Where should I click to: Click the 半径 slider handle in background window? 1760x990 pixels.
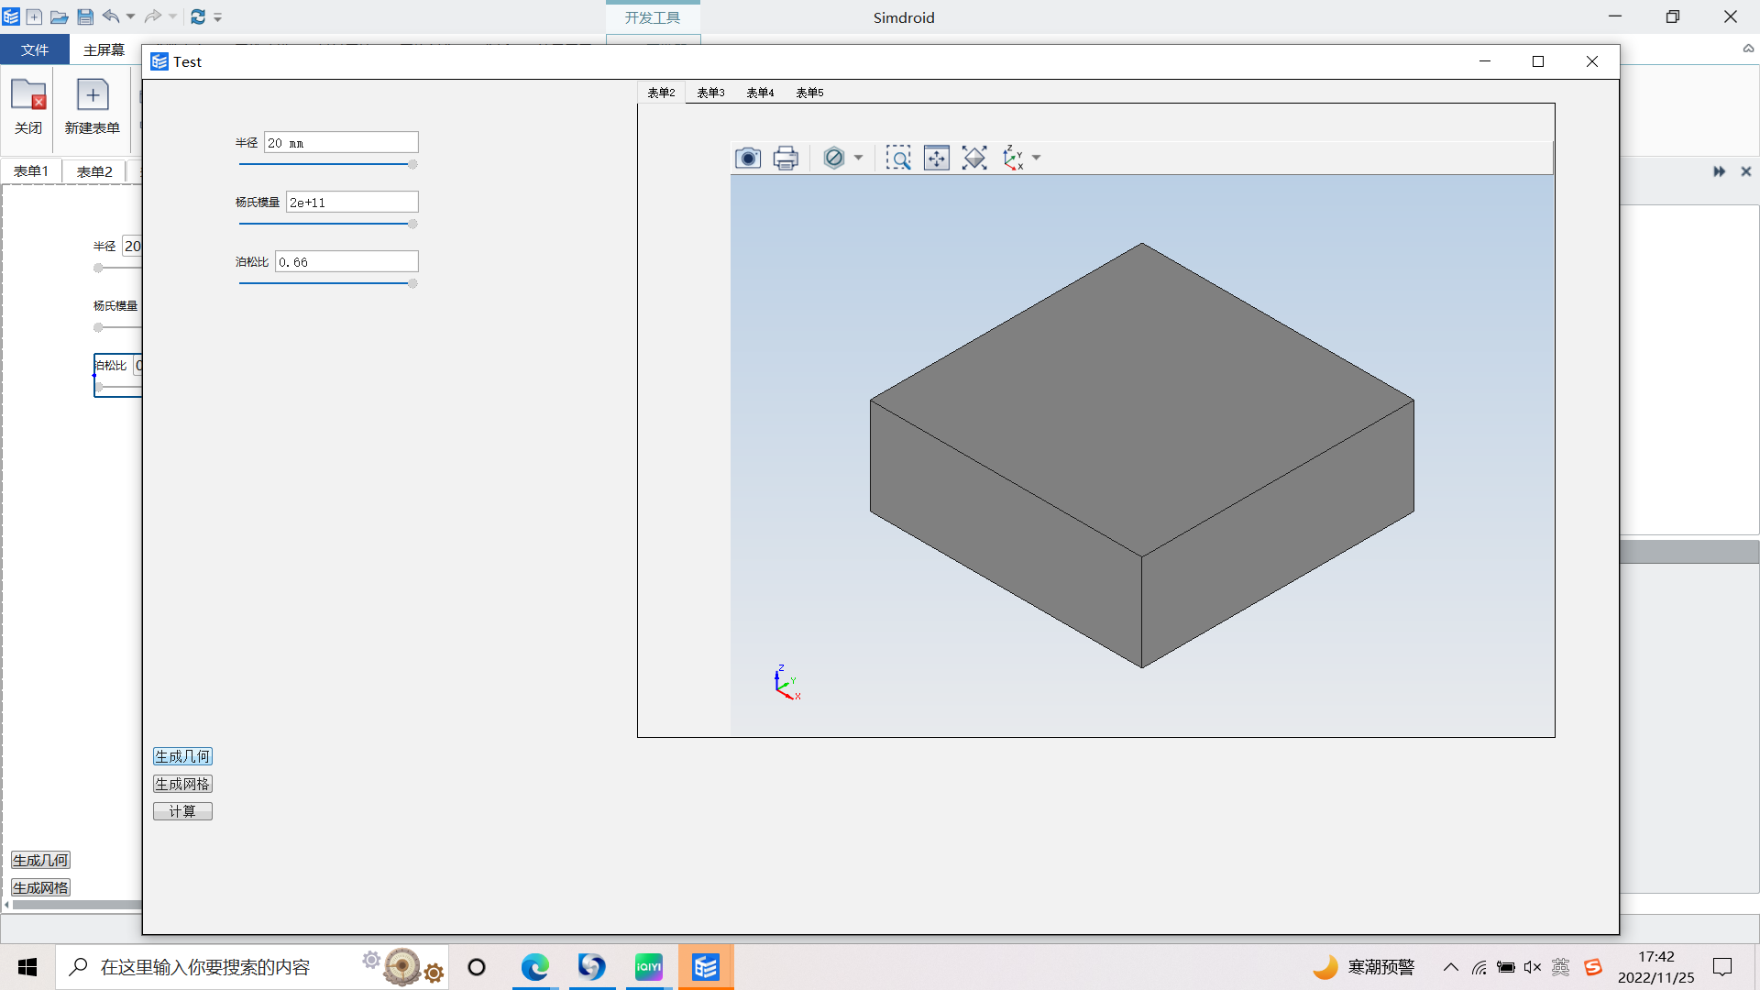[98, 269]
